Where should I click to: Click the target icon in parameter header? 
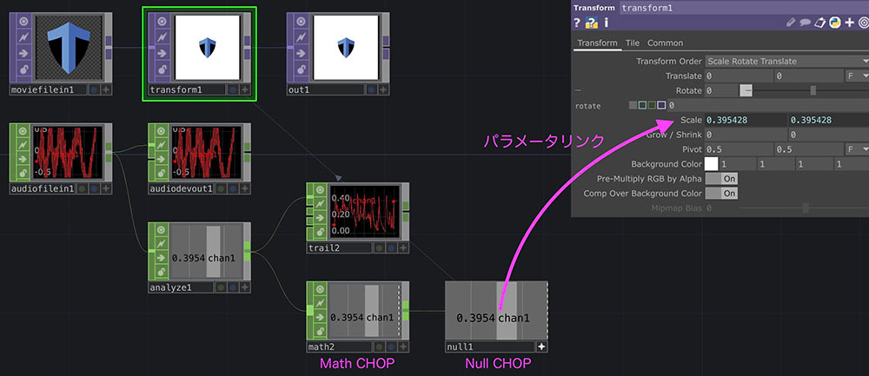(x=864, y=23)
